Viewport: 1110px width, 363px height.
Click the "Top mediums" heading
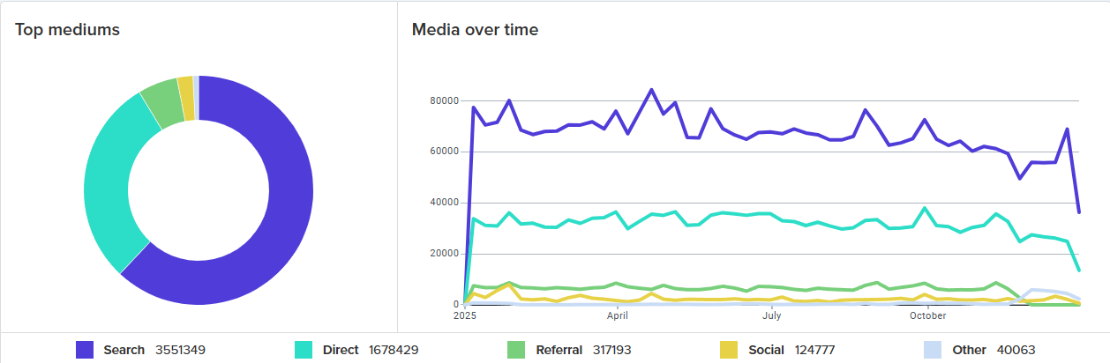[68, 30]
